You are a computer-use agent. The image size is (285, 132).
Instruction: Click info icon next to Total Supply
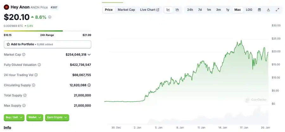coord(25,95)
